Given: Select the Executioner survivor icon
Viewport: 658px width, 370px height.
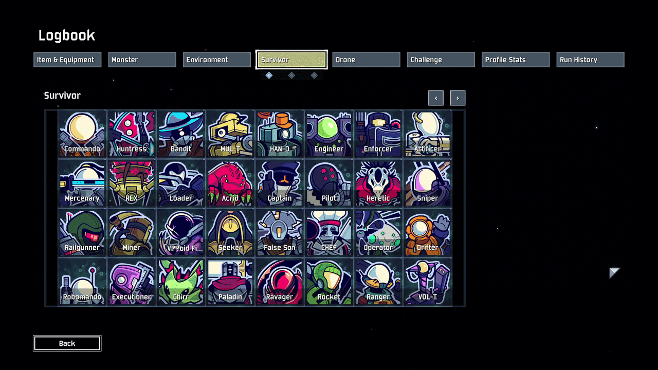Looking at the screenshot, I should click(x=132, y=282).
